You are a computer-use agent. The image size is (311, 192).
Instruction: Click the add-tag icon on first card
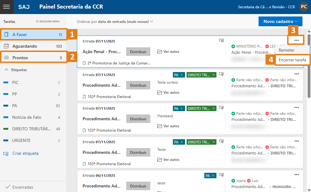pyautogui.click(x=222, y=41)
